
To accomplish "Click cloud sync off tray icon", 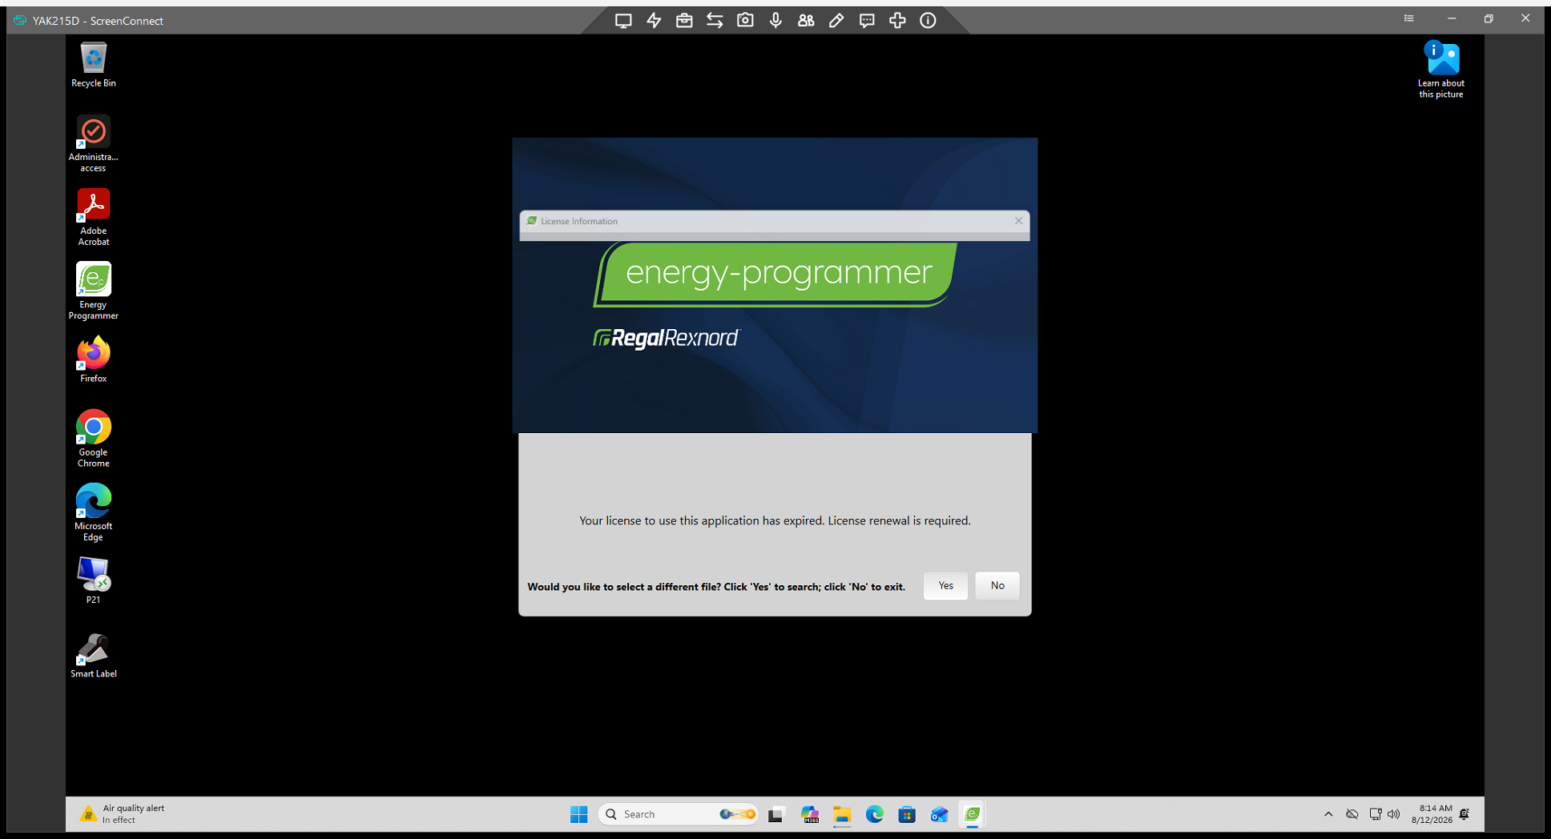I will coord(1352,814).
